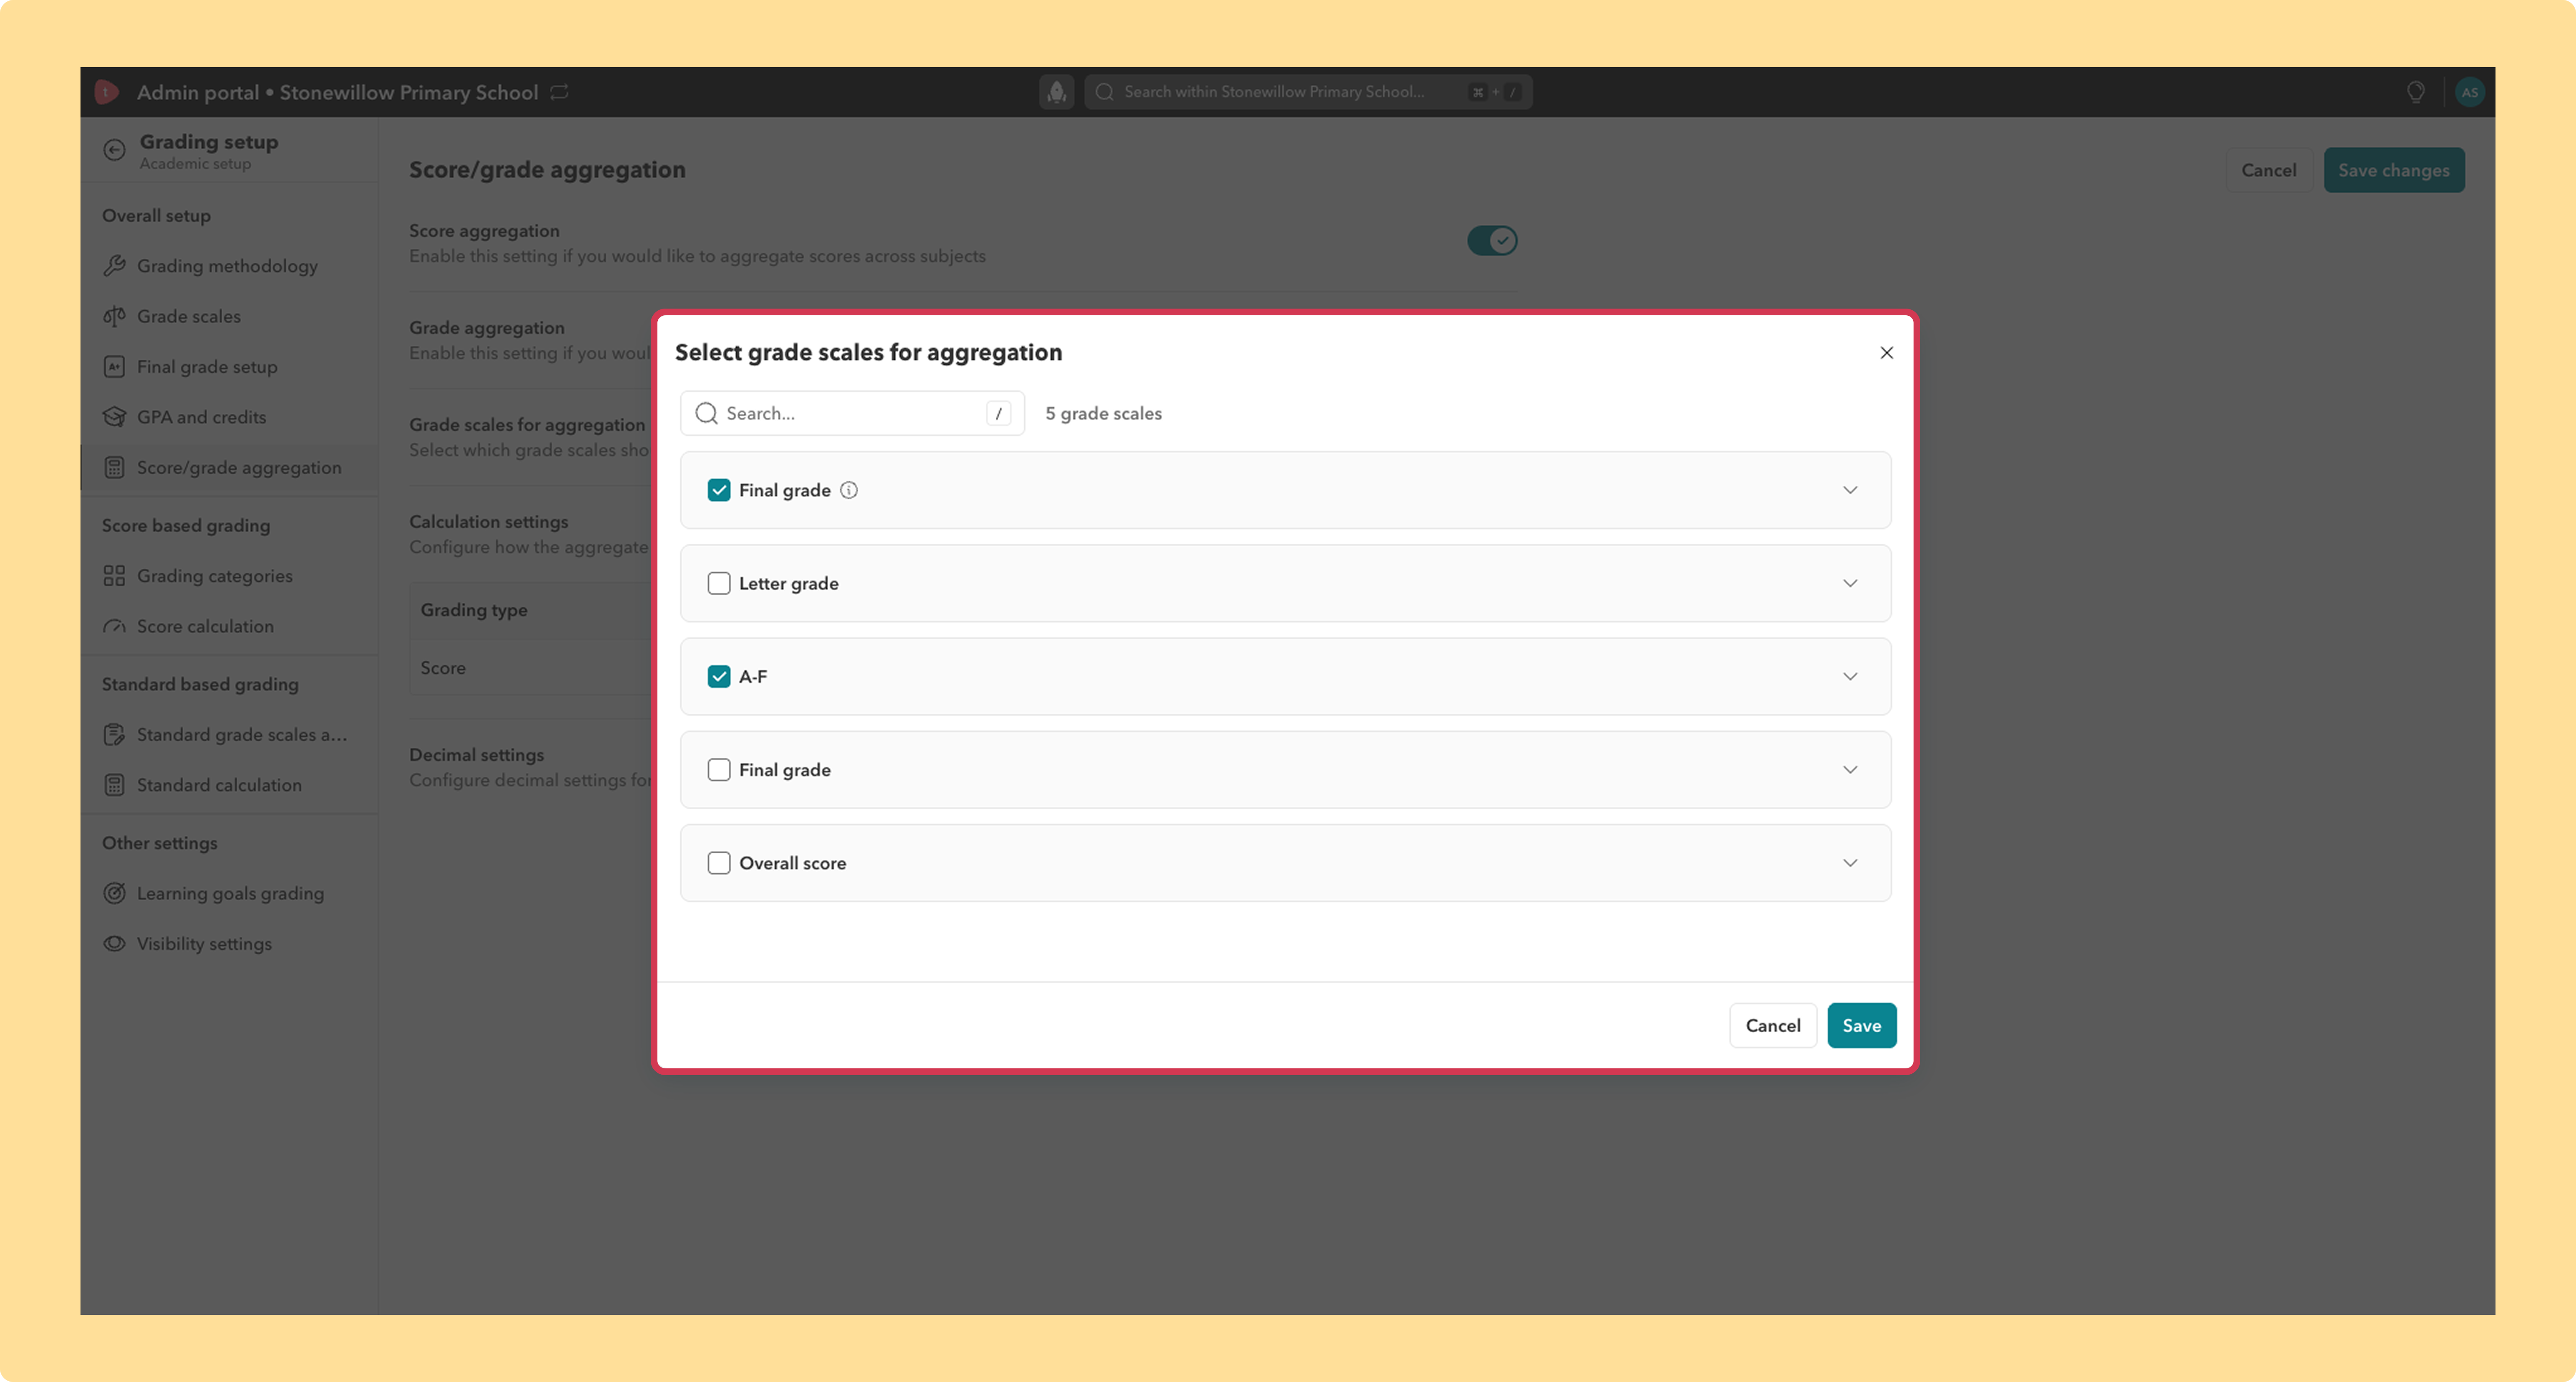Click the graduation cap icon for GPA and credits
Image resolution: width=2576 pixels, height=1382 pixels.
coord(115,417)
